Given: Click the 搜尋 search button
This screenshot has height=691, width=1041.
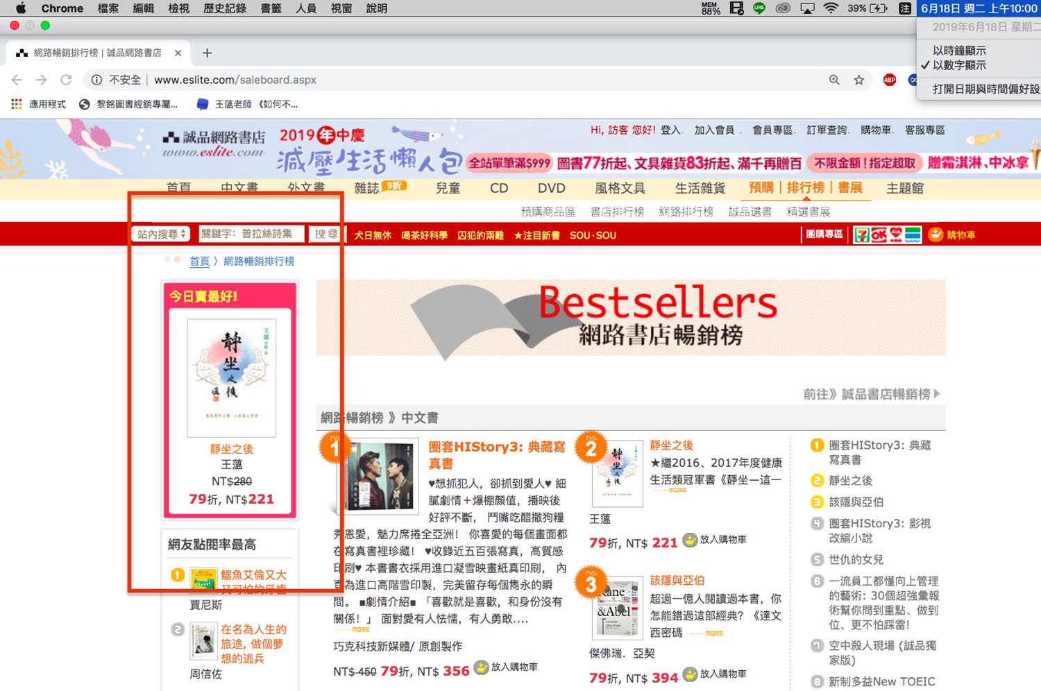Looking at the screenshot, I should (326, 234).
